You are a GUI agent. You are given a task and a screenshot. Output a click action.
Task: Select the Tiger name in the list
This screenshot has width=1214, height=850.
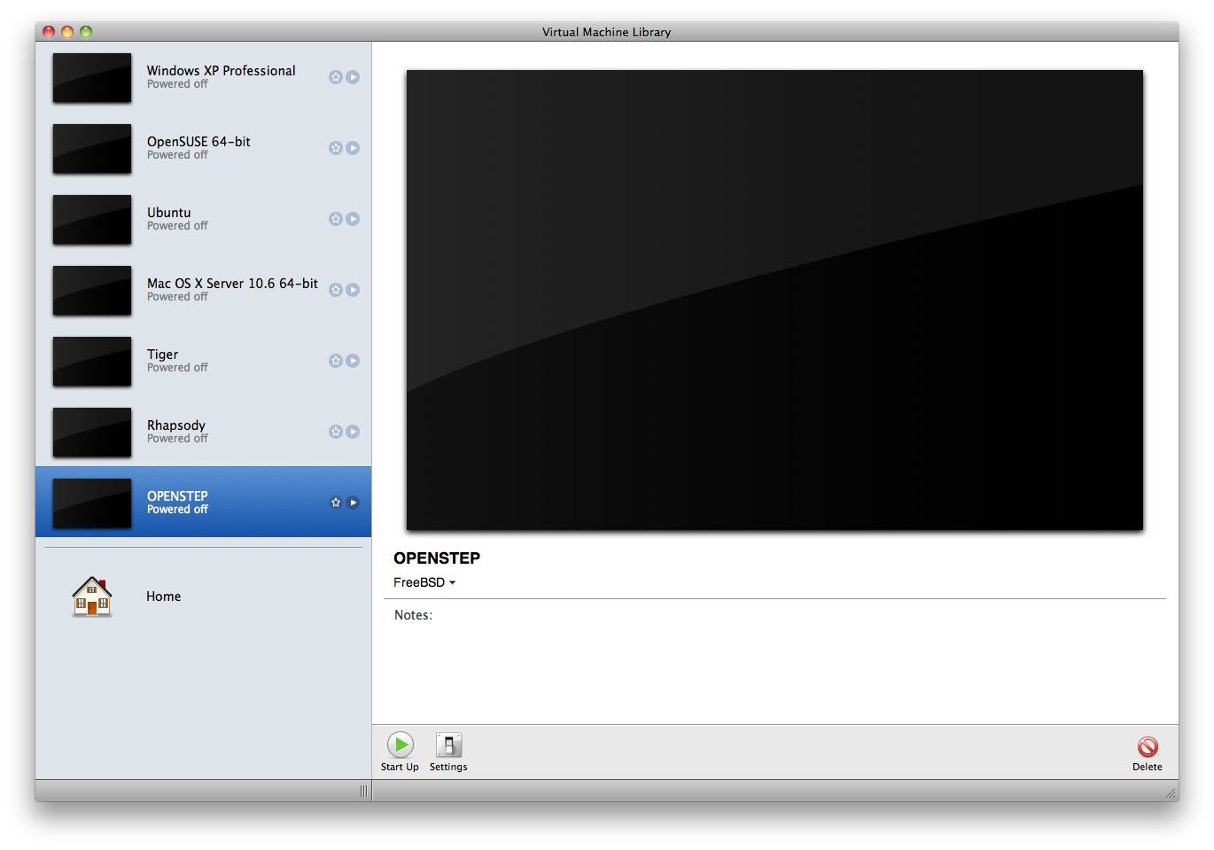click(162, 355)
